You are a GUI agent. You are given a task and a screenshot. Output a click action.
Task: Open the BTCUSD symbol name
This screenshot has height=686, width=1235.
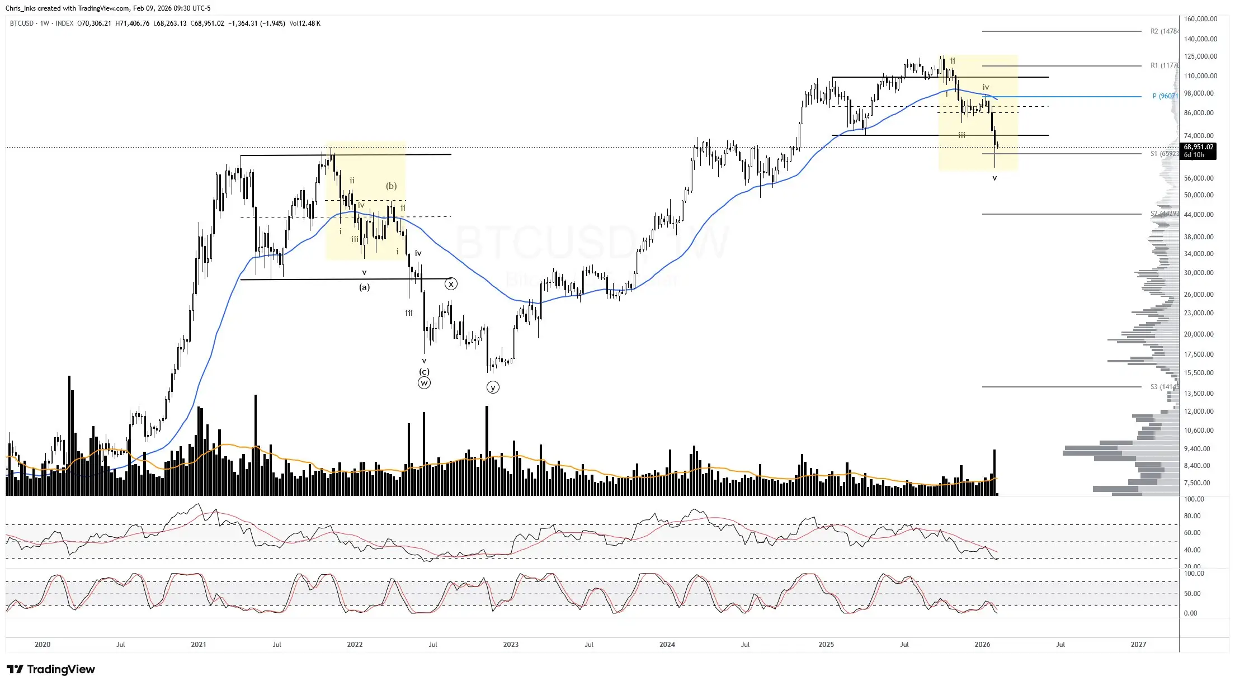(x=21, y=23)
